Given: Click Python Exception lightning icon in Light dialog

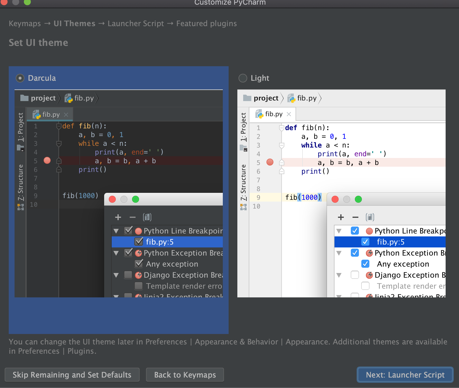Looking at the screenshot, I should click(369, 253).
